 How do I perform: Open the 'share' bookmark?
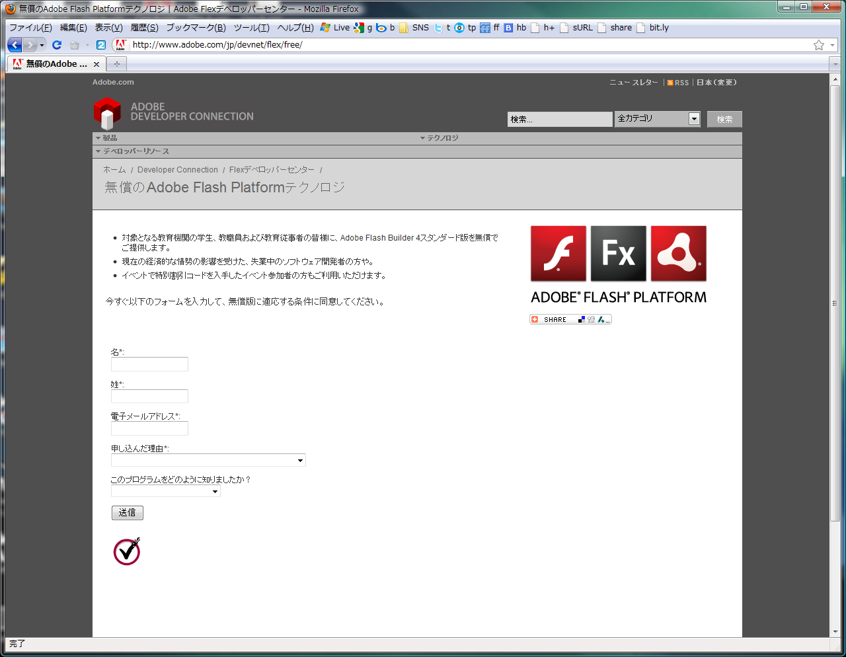pos(615,28)
